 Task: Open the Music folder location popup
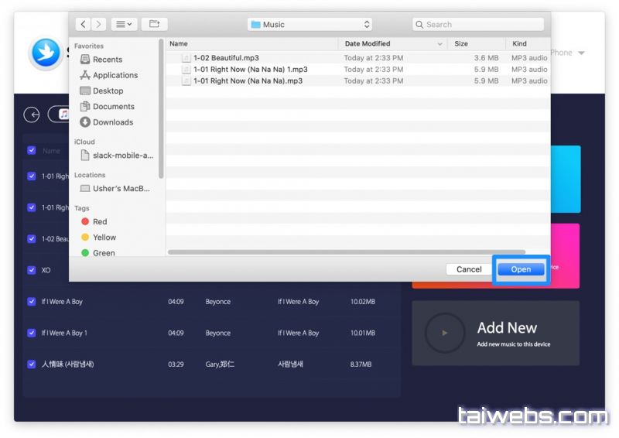click(x=310, y=25)
